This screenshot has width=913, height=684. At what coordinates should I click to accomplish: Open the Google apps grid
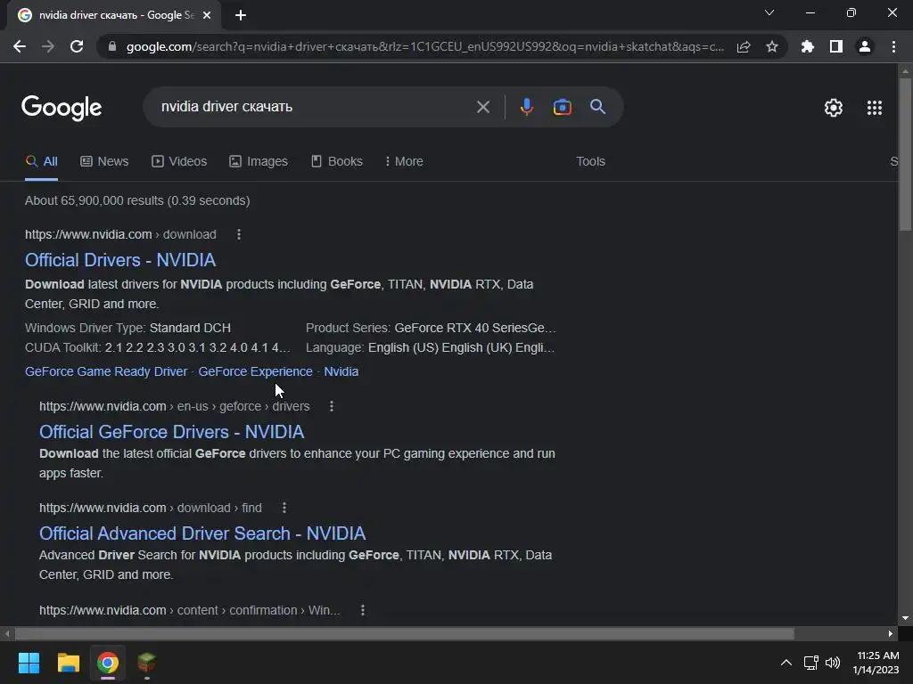click(875, 108)
